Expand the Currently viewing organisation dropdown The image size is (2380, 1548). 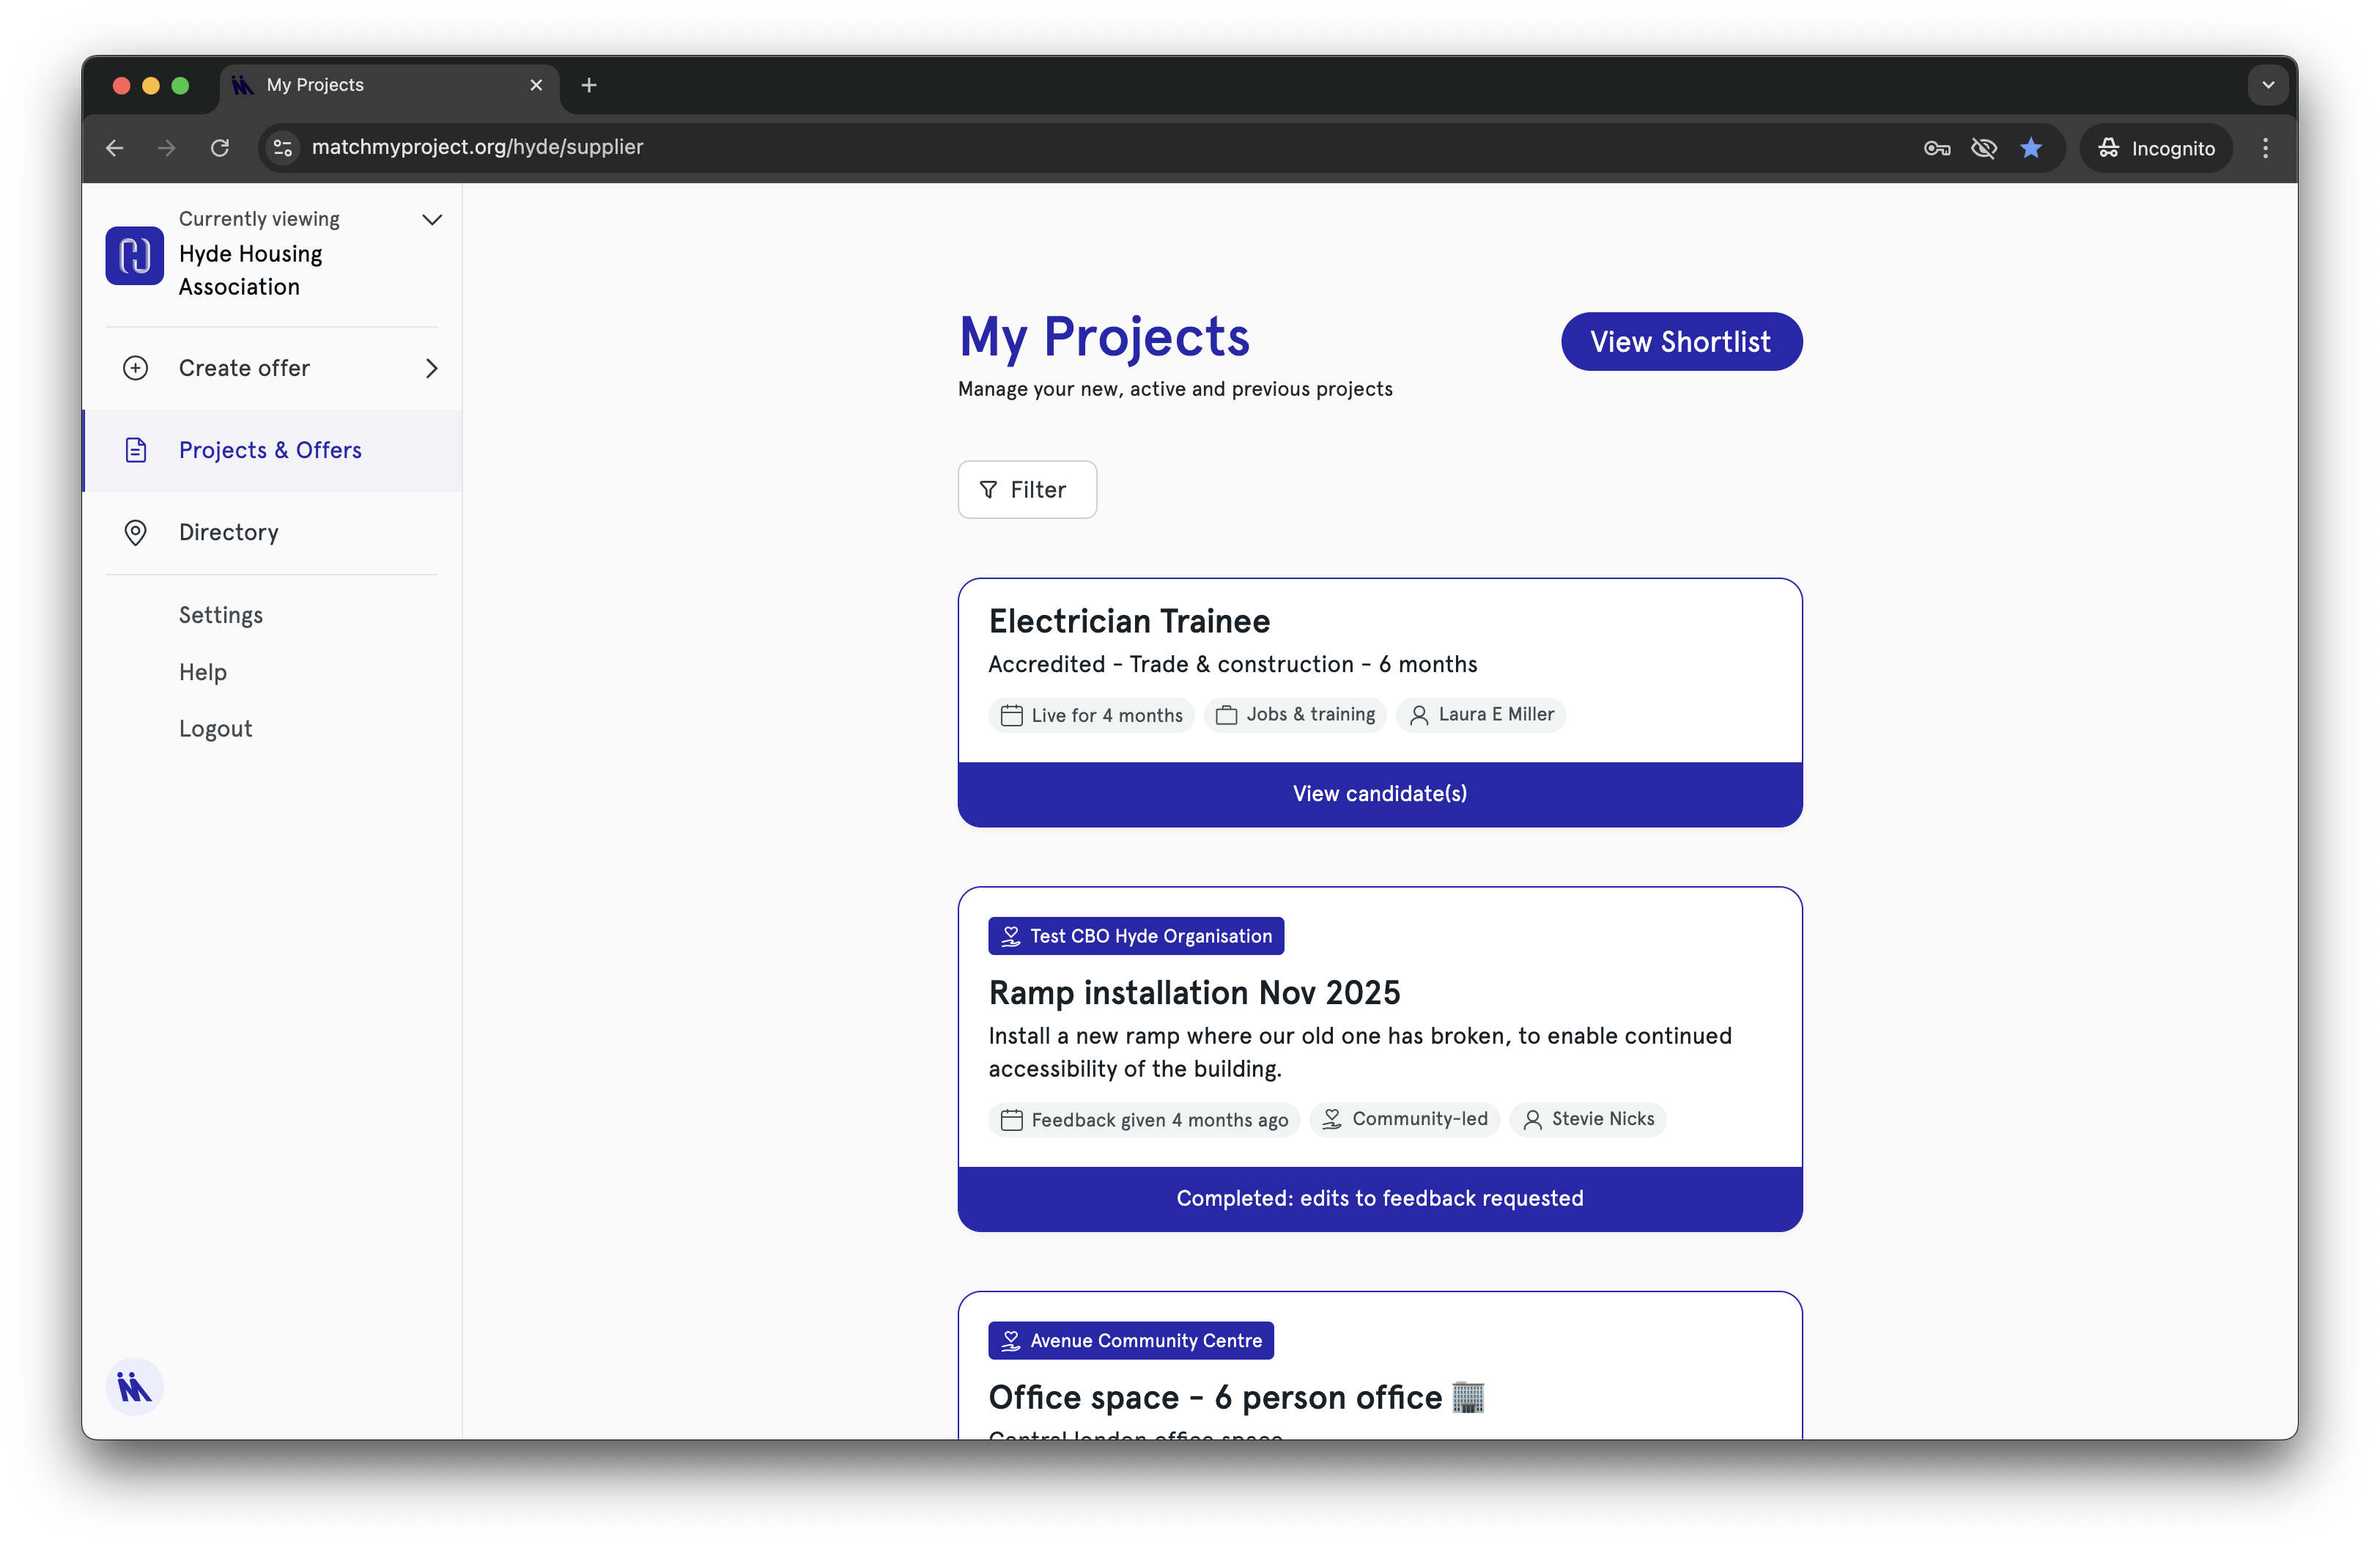tap(432, 220)
